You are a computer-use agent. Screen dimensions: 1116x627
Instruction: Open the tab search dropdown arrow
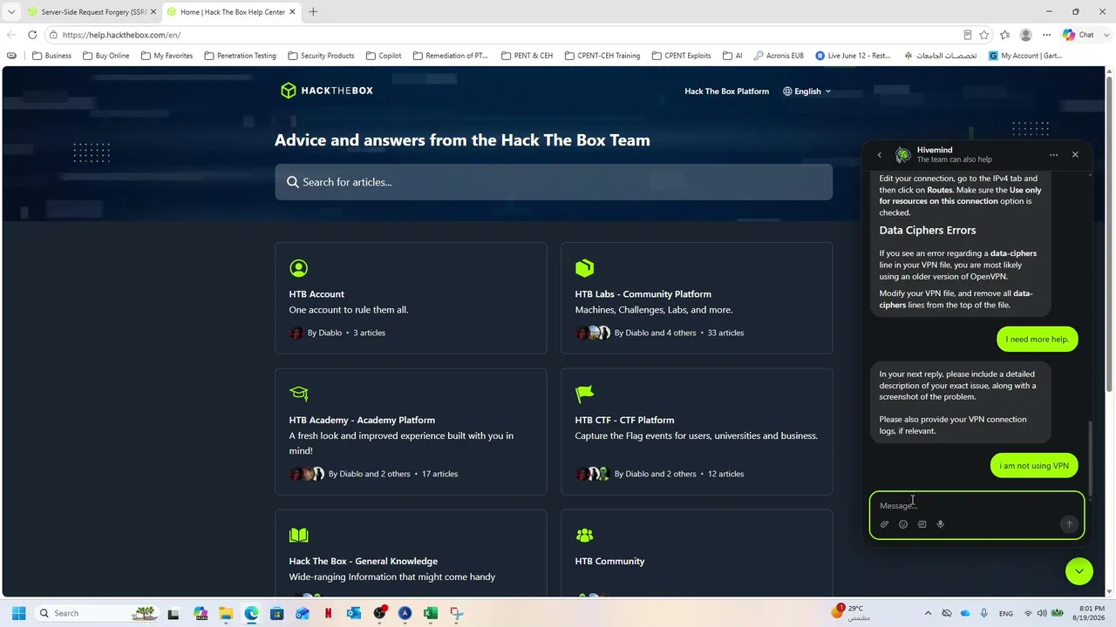pos(11,12)
